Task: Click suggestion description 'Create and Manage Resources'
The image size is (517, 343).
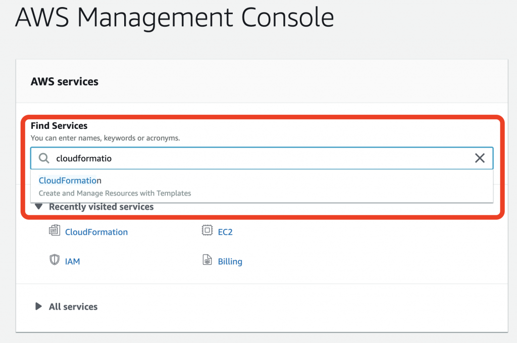Action: (x=115, y=193)
